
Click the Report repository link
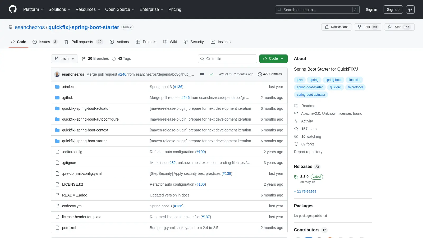308,152
